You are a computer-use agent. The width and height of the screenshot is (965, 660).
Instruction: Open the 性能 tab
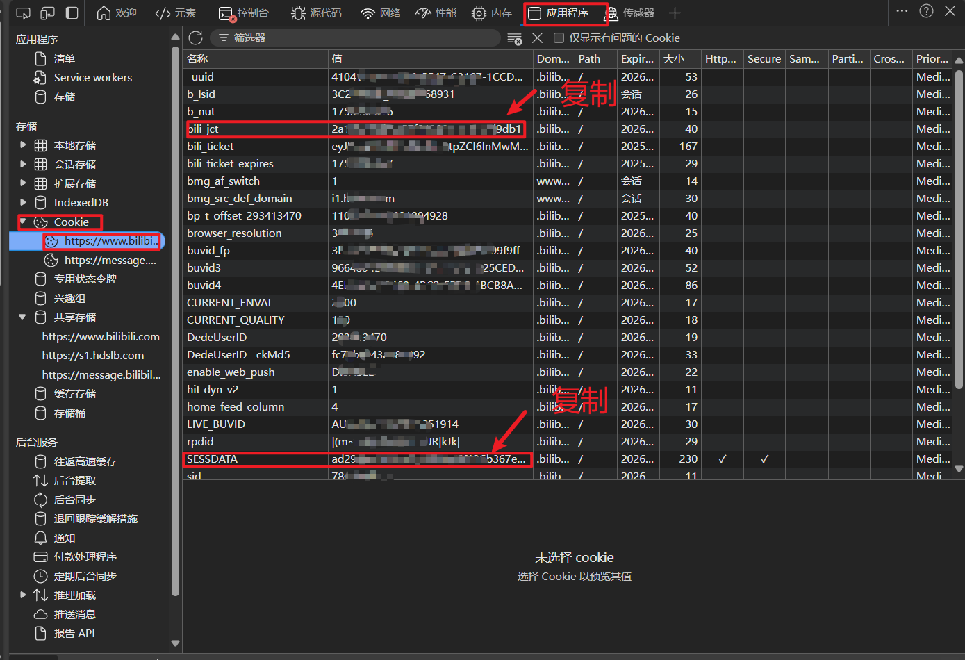[x=436, y=13]
